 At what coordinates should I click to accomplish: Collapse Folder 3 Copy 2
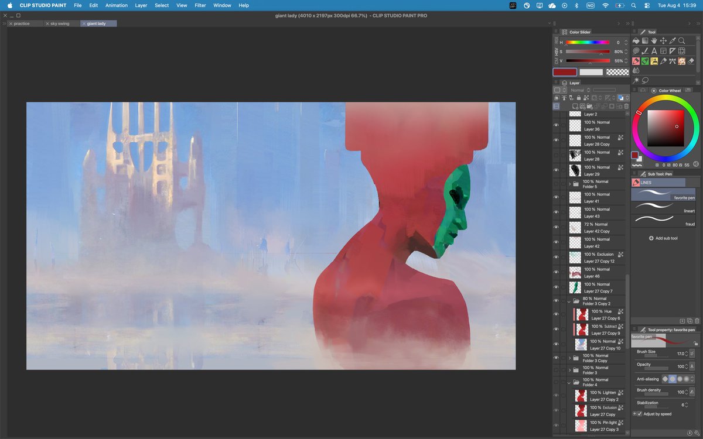tap(570, 301)
